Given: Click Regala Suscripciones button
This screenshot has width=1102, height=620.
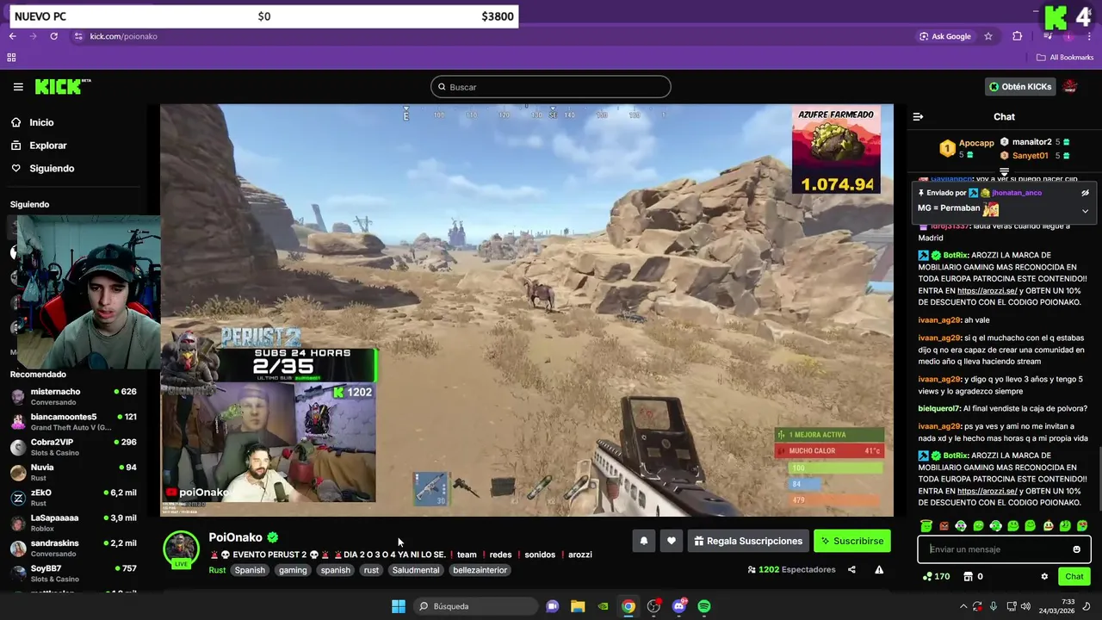Looking at the screenshot, I should click(x=747, y=541).
